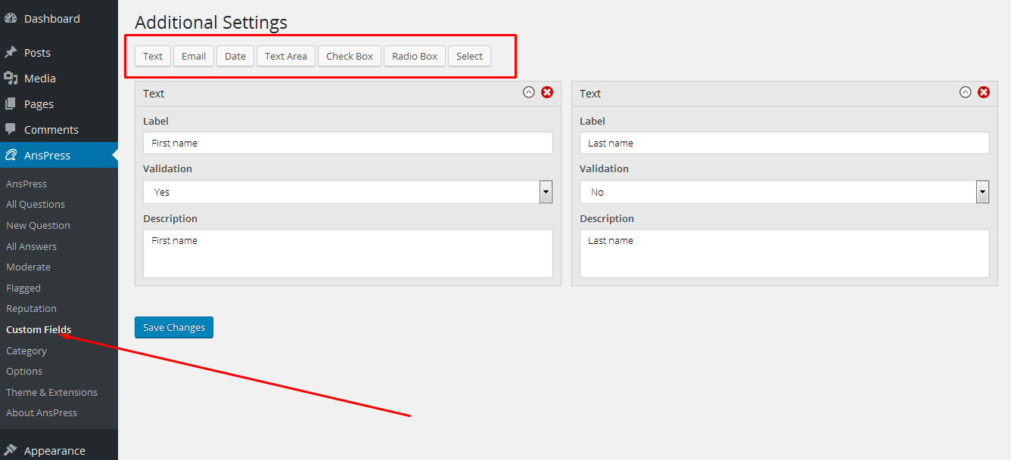Viewport: 1011px width, 460px height.
Task: Open Reputation submenu item
Action: (x=31, y=308)
